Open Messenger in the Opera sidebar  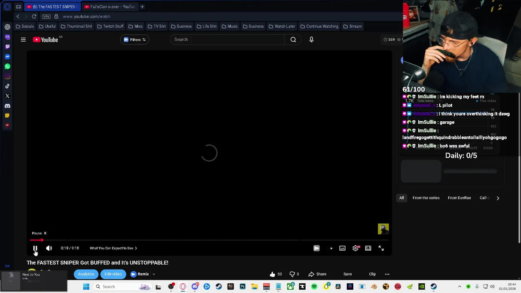7,57
